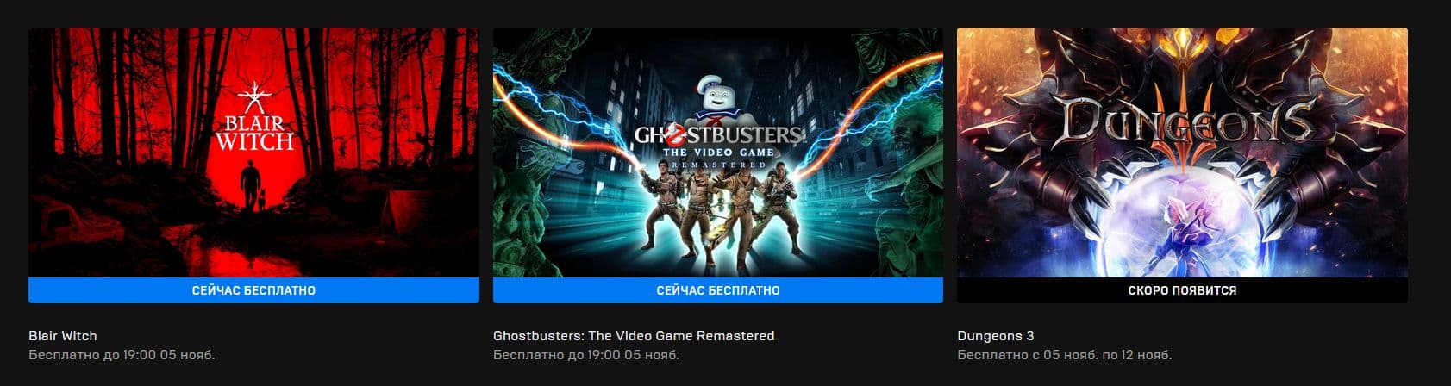
Task: Click СЕЙЧАС БЕСПЛАТНО banner under Blair Witch
Action: click(x=253, y=290)
